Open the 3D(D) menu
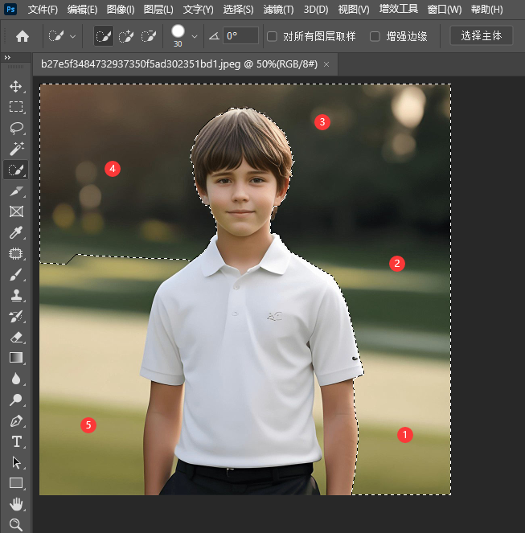Screen dimensions: 525x533 316,10
